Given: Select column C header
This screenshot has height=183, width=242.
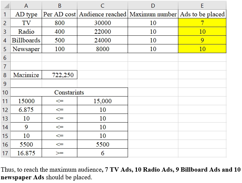Looking at the screenshot, I should point(102,6).
